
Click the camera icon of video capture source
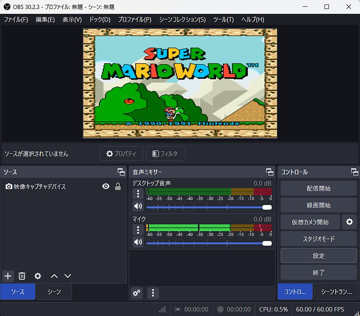tap(9, 187)
